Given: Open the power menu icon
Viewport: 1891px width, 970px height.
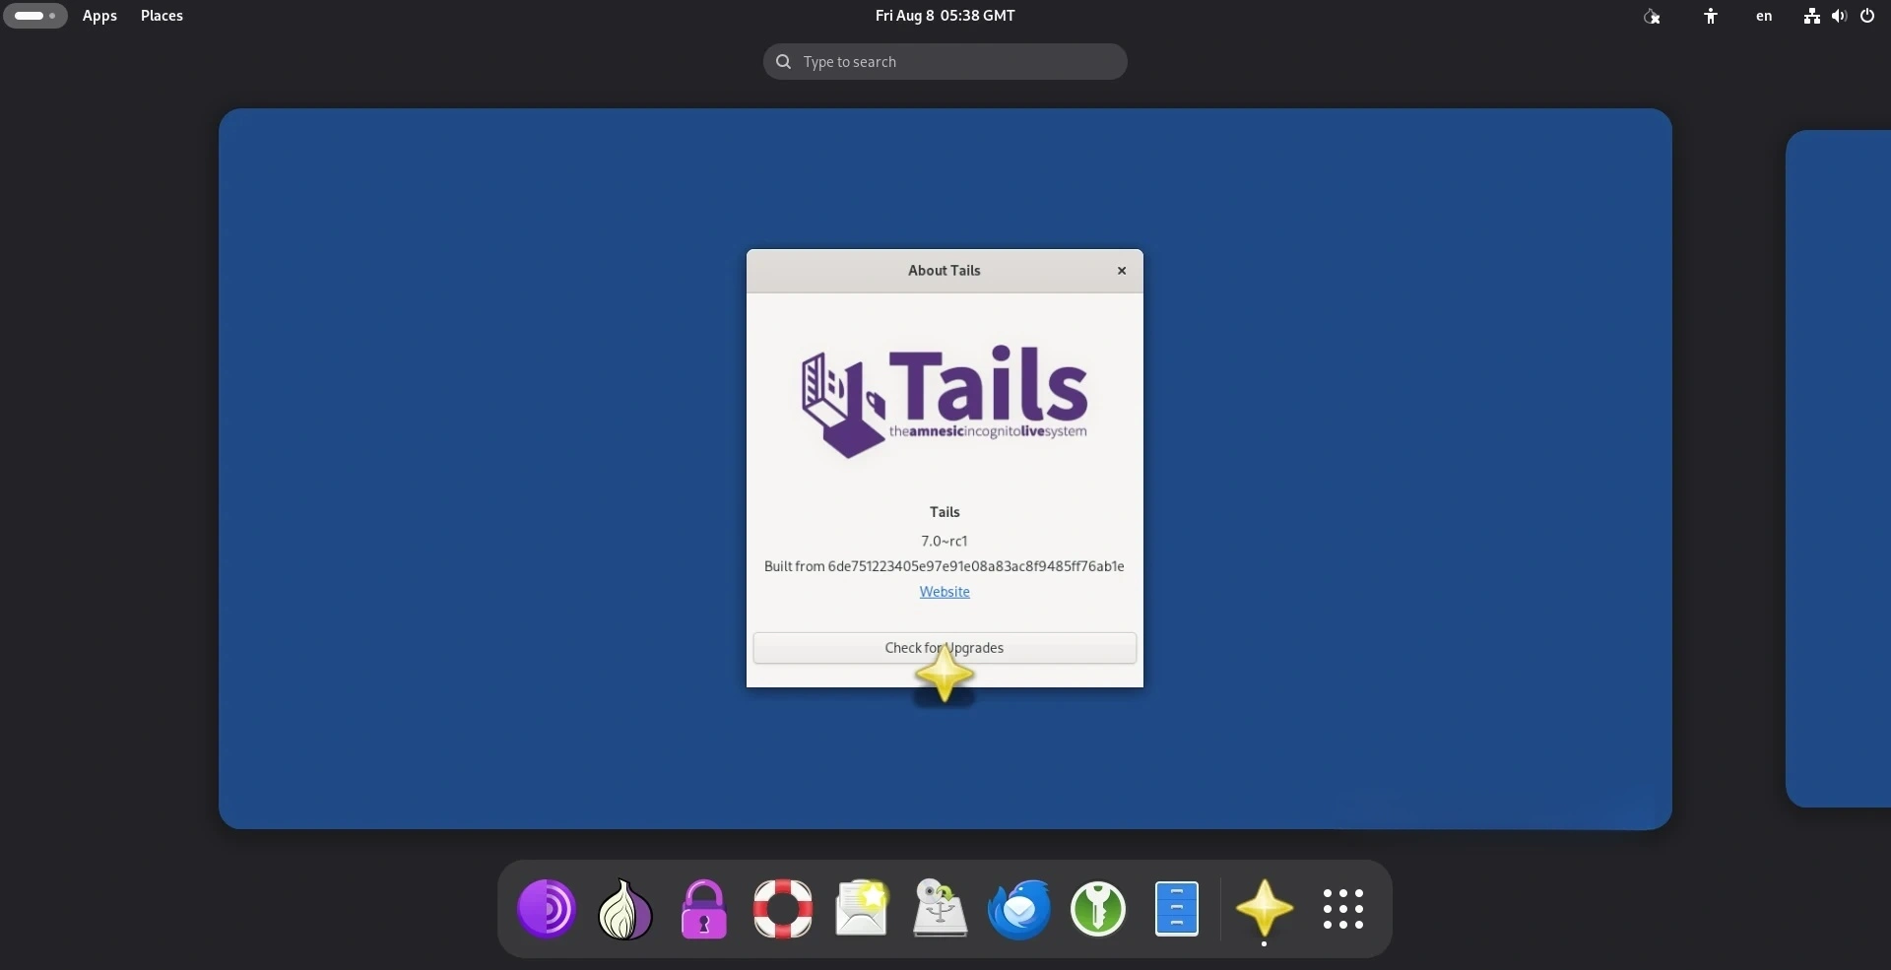Looking at the screenshot, I should pos(1867,16).
